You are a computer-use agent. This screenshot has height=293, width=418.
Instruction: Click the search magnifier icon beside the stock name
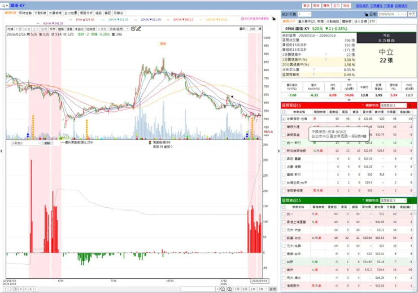tap(4, 5)
